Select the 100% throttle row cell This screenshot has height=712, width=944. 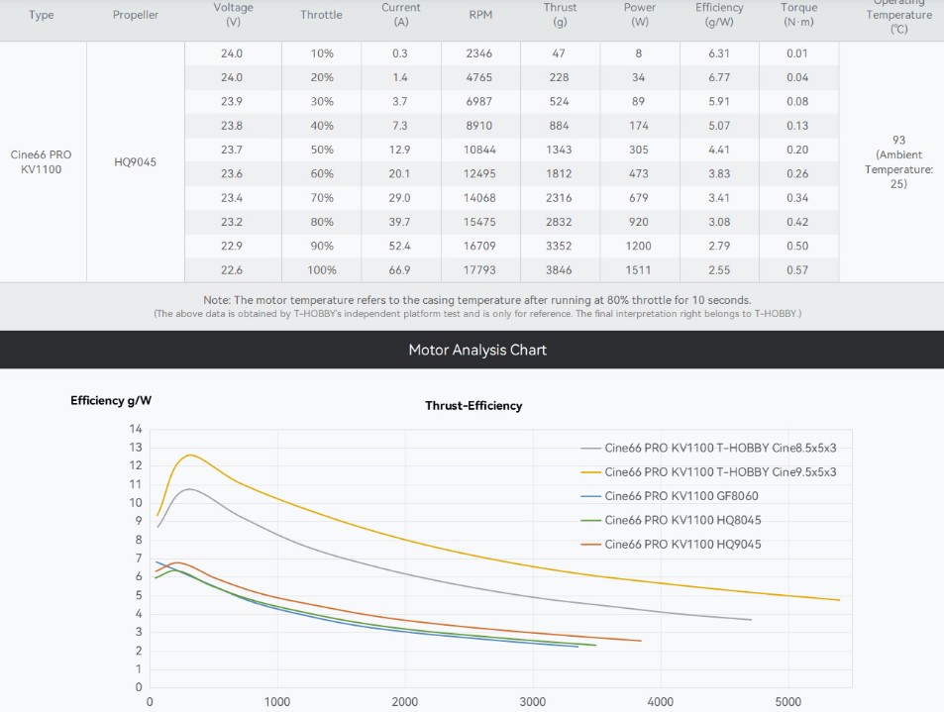[x=321, y=269]
